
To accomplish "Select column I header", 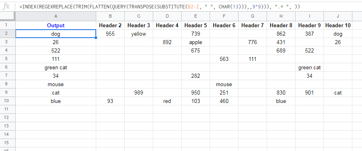I will (x=309, y=16).
